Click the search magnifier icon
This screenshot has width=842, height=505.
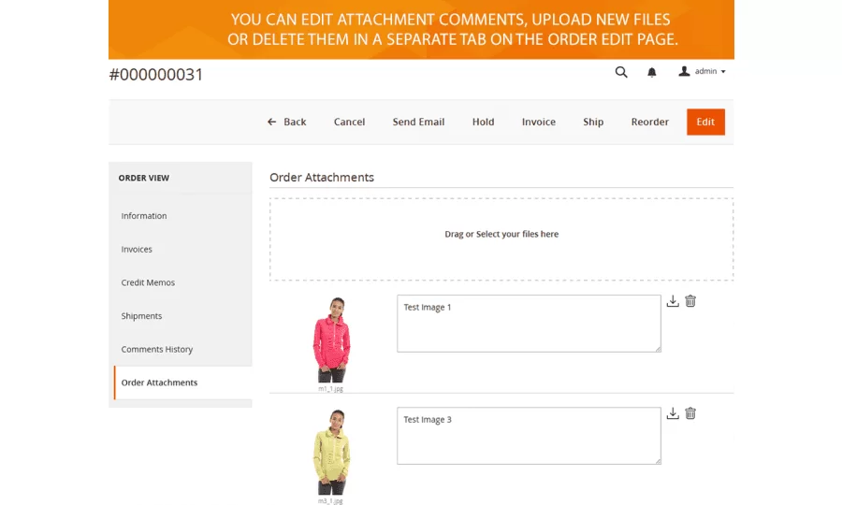[621, 72]
